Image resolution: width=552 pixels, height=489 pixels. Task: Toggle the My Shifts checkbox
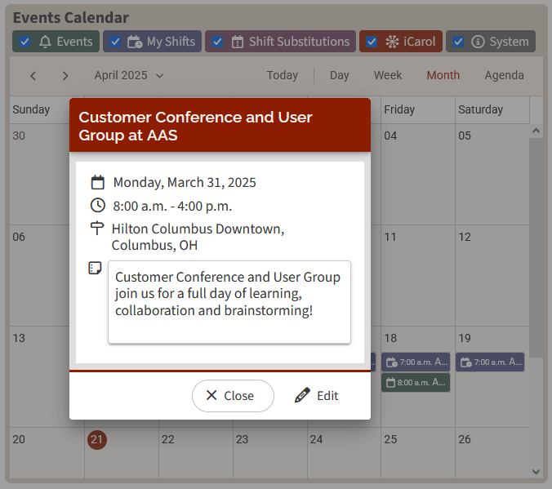(115, 42)
